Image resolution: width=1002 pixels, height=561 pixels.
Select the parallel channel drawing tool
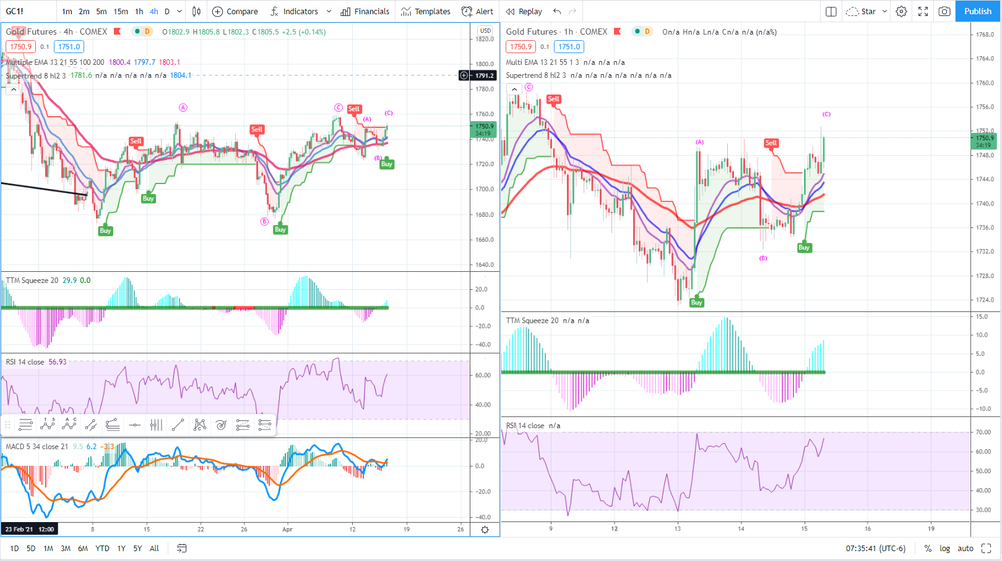pyautogui.click(x=91, y=424)
